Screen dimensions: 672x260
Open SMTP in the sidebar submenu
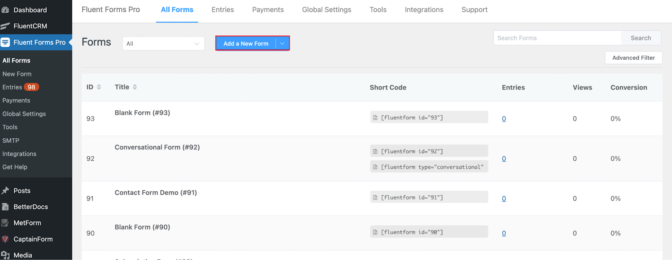(11, 140)
